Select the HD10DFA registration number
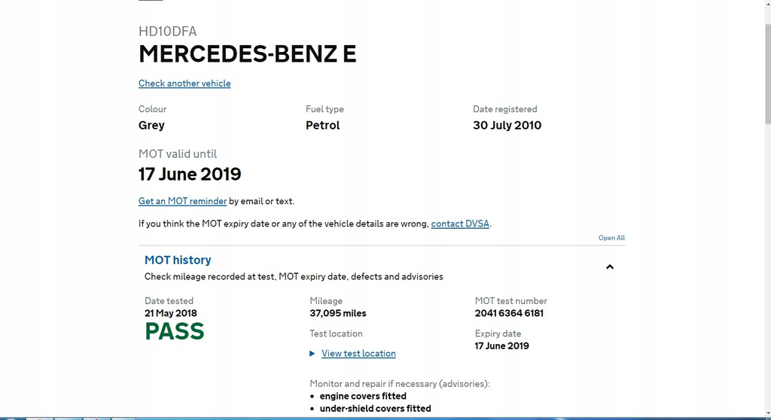 point(167,32)
